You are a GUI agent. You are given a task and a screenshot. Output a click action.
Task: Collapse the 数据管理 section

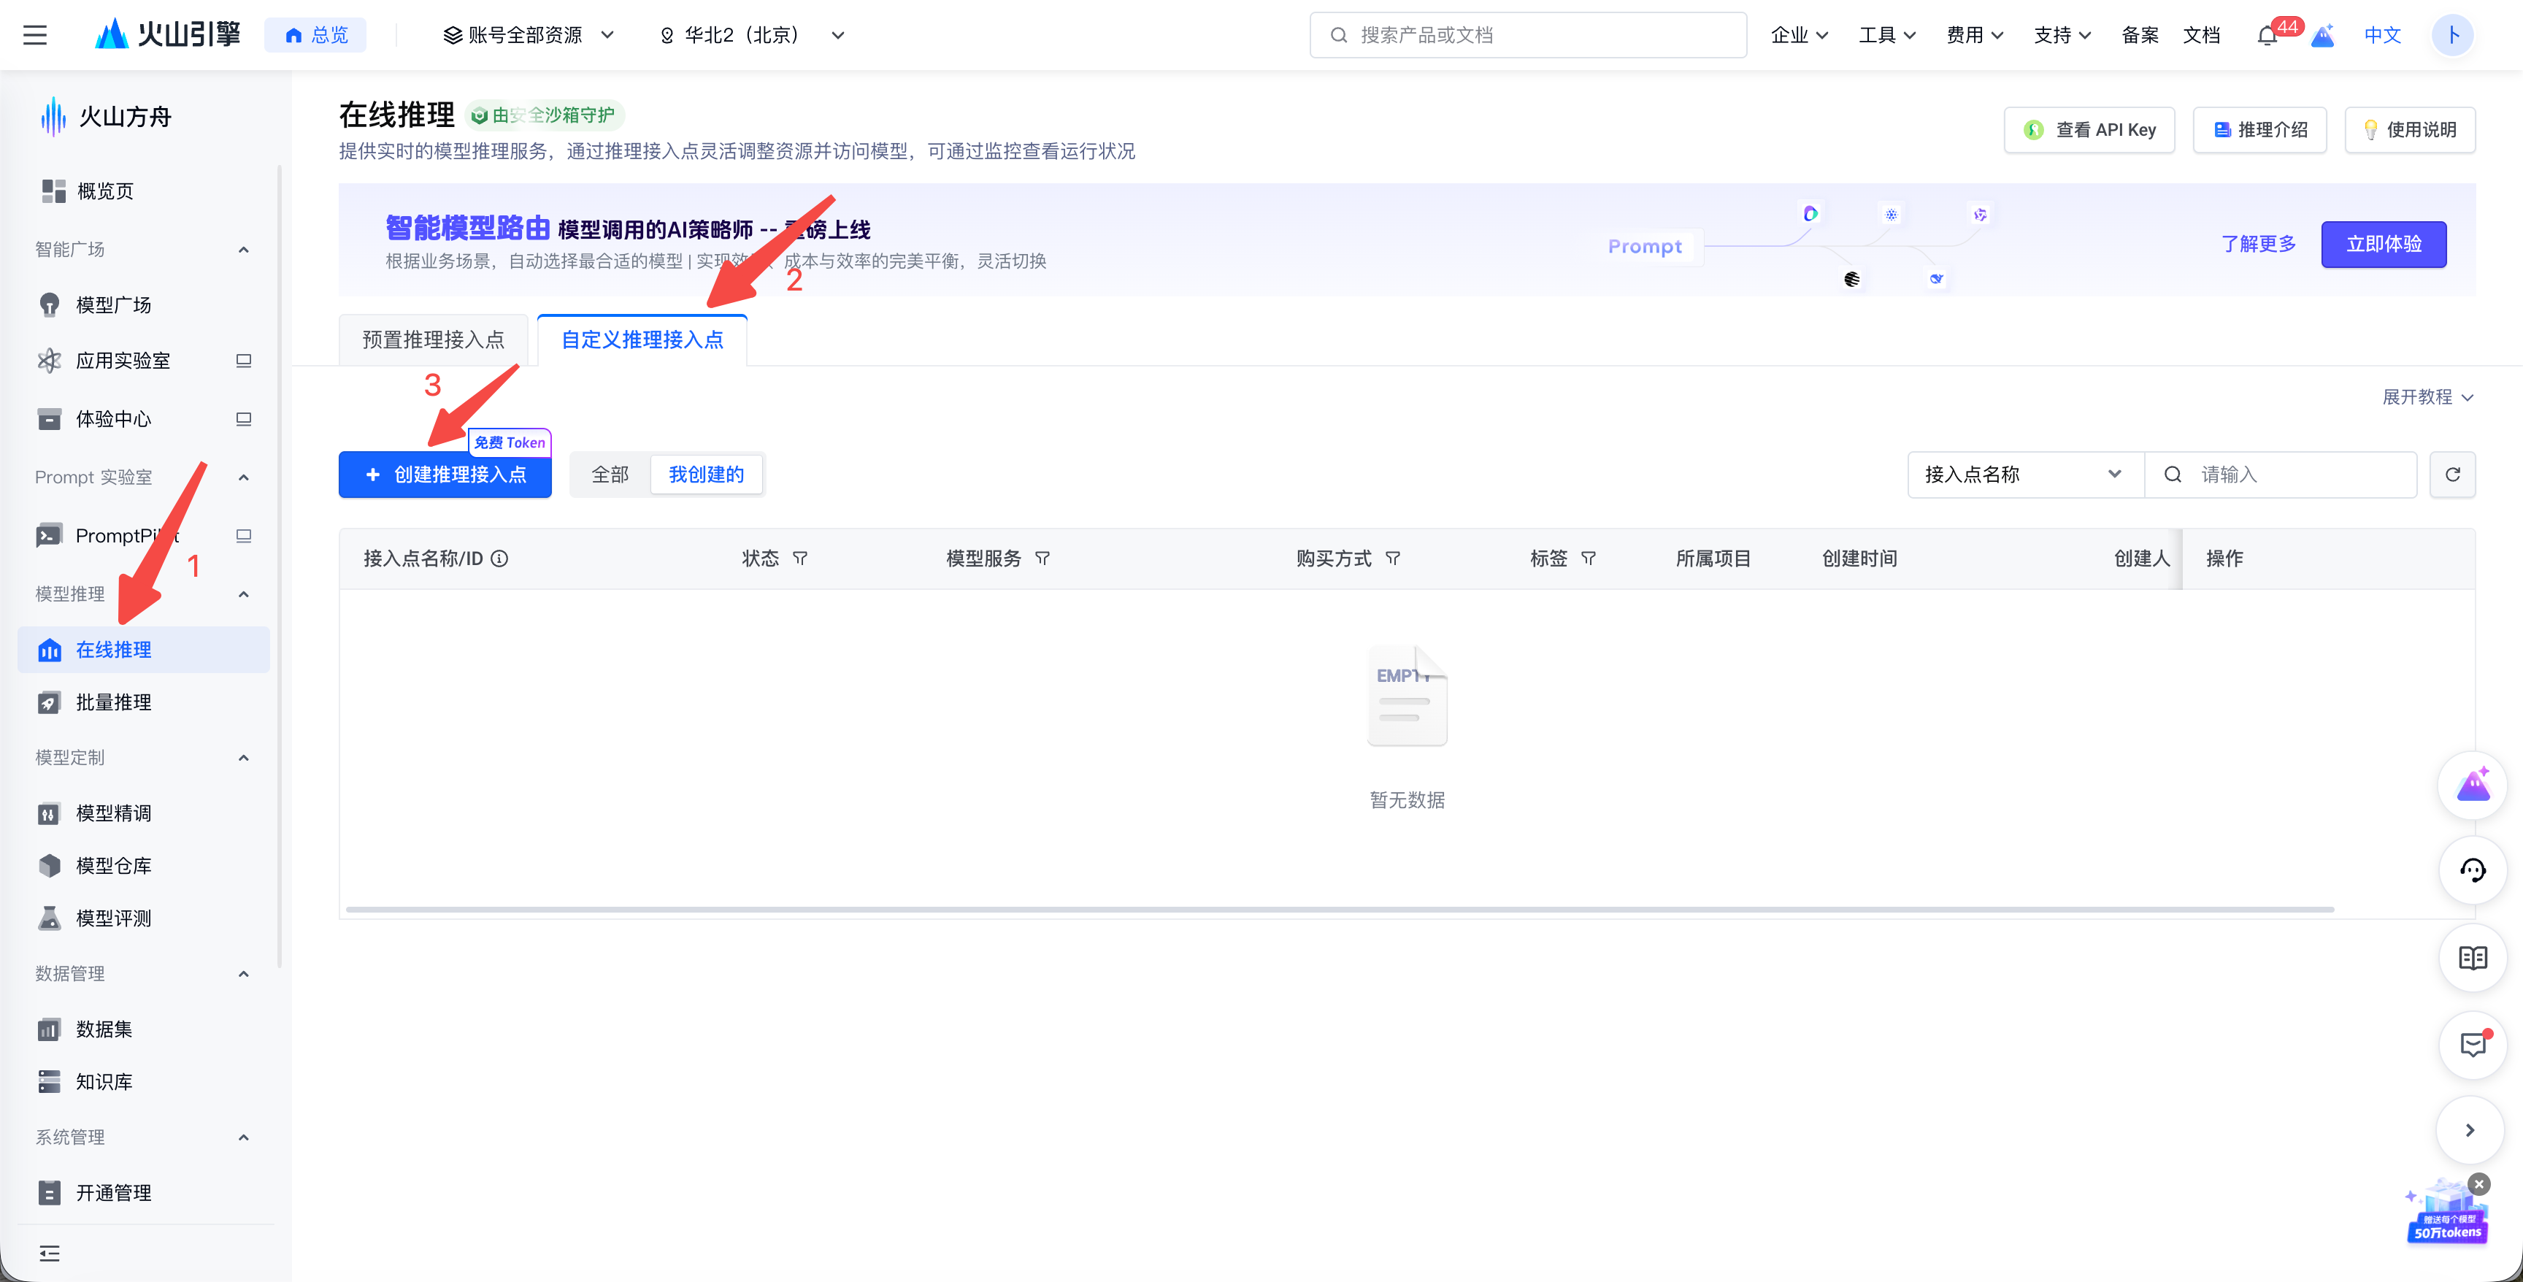coord(244,973)
